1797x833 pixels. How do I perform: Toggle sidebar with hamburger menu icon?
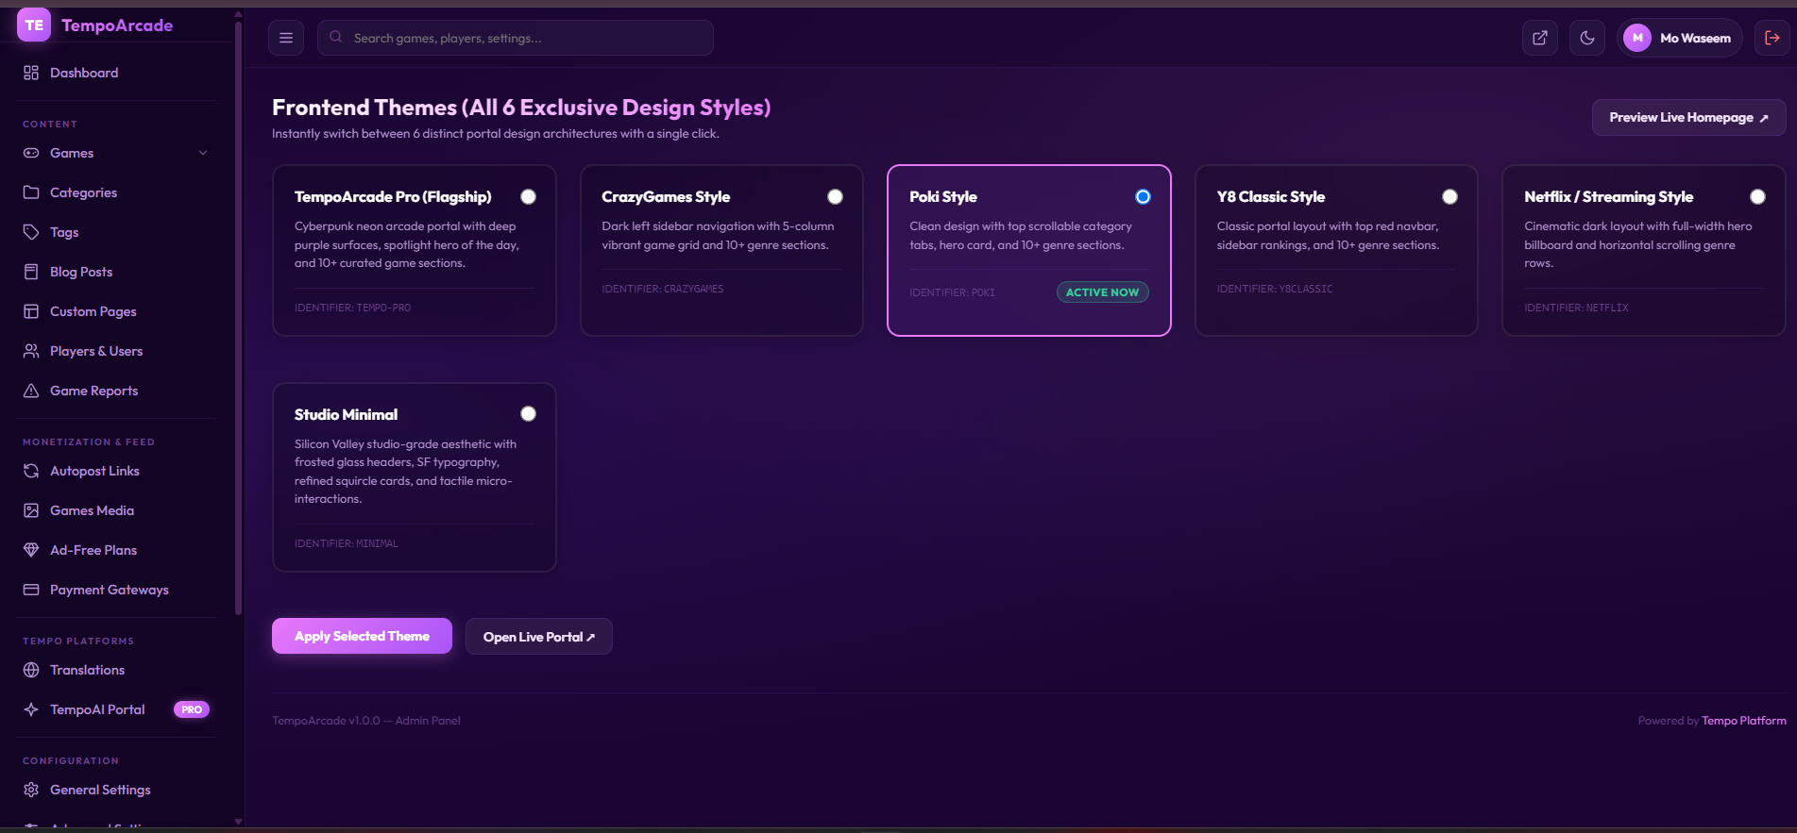[286, 38]
